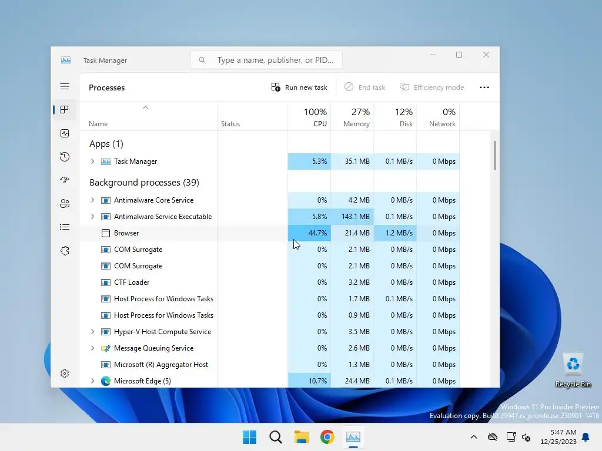
Task: Click the network connection tray icon
Action: pyautogui.click(x=511, y=437)
